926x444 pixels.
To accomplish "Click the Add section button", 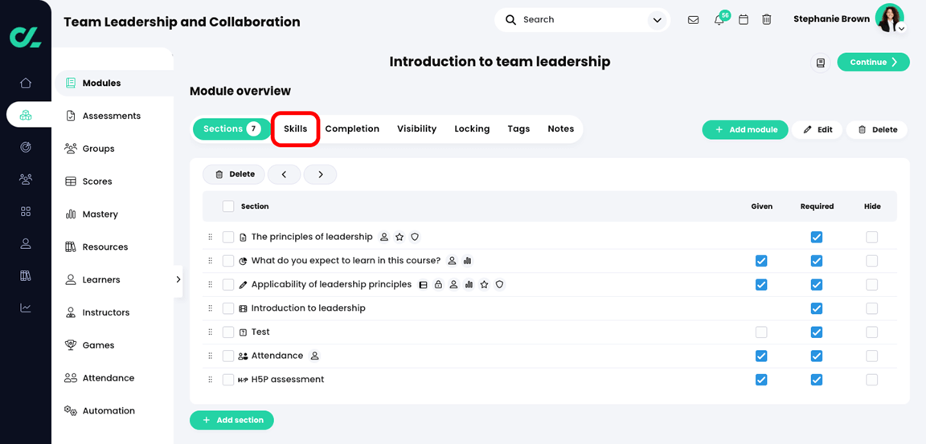I will (x=231, y=420).
